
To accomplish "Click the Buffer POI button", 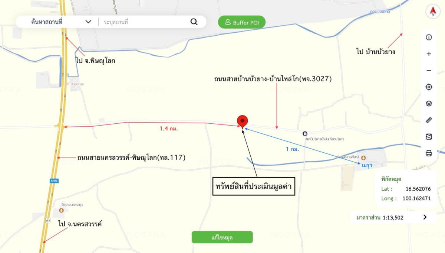I will tap(242, 22).
